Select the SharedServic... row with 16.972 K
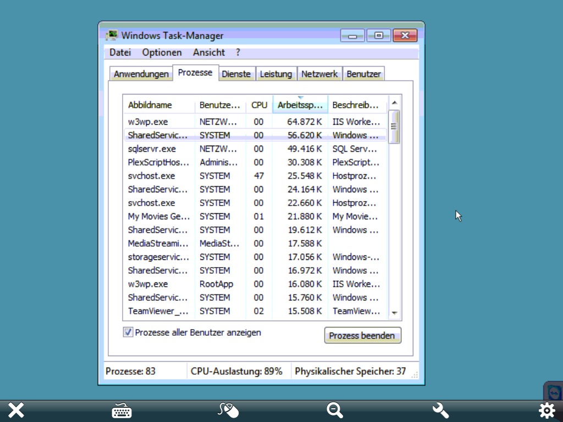The width and height of the screenshot is (563, 422). tap(255, 270)
